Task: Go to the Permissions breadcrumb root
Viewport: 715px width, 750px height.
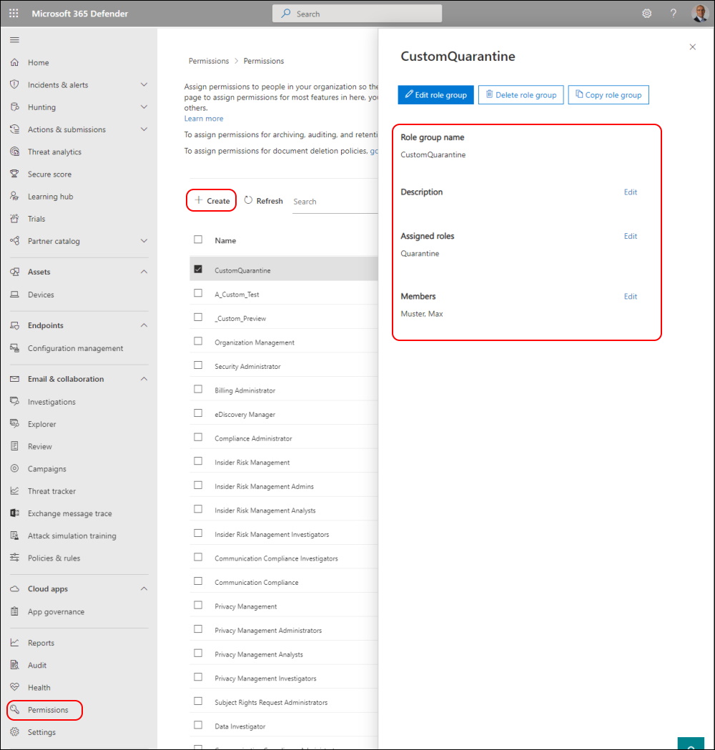Action: pos(209,61)
